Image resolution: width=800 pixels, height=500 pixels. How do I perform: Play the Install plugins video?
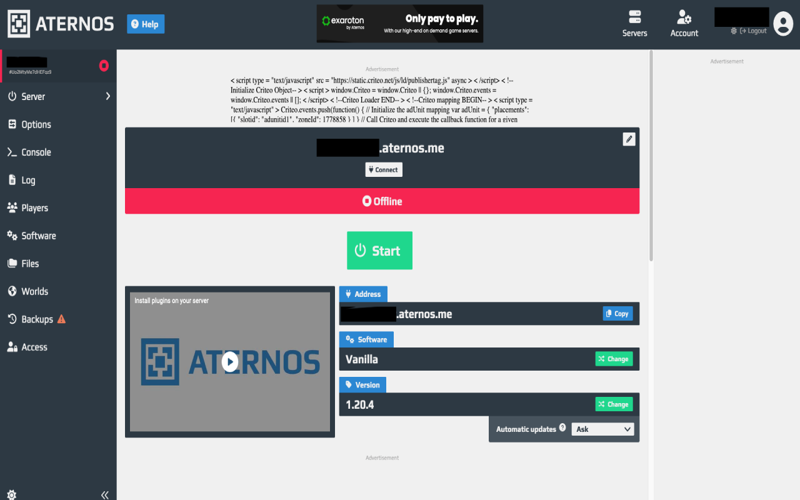230,362
